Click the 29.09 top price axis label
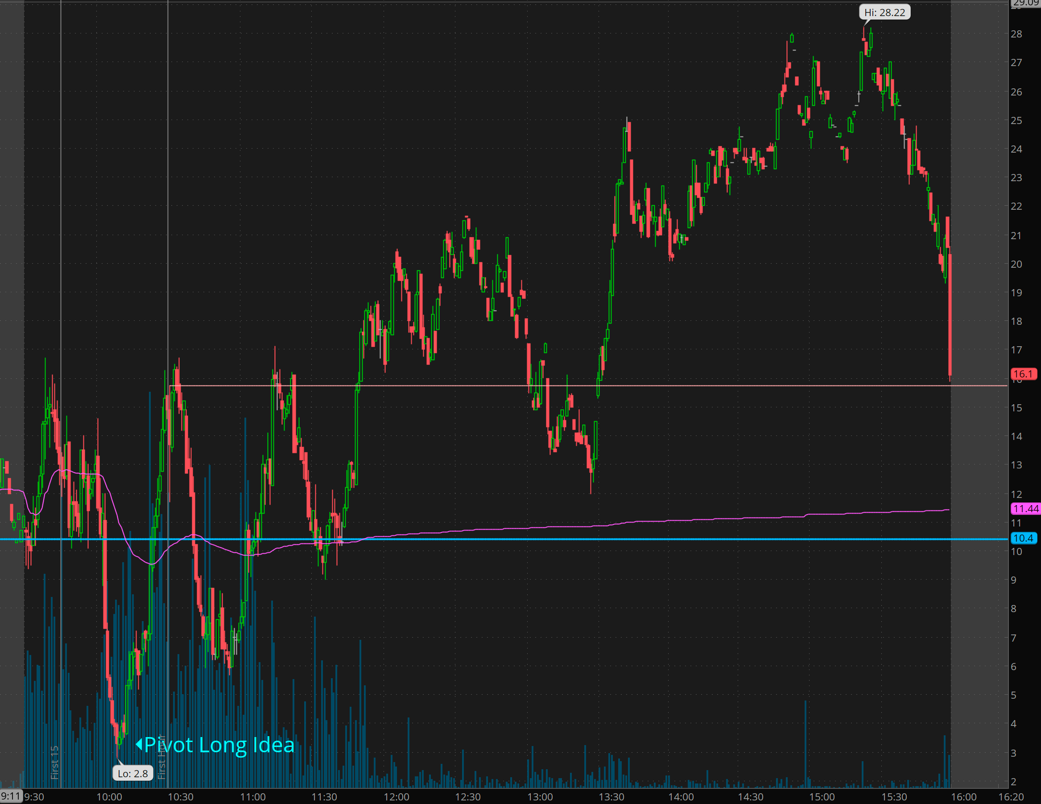1041x804 pixels. coord(1025,3)
